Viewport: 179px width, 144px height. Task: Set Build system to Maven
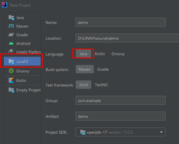85,69
